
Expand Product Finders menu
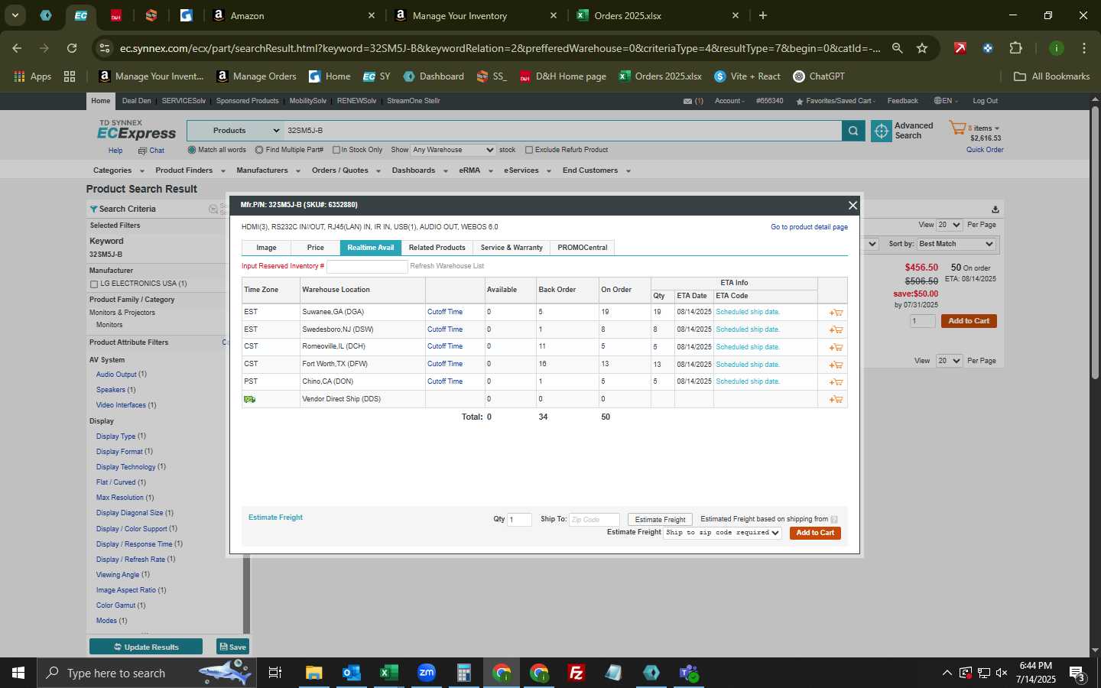[x=190, y=170]
